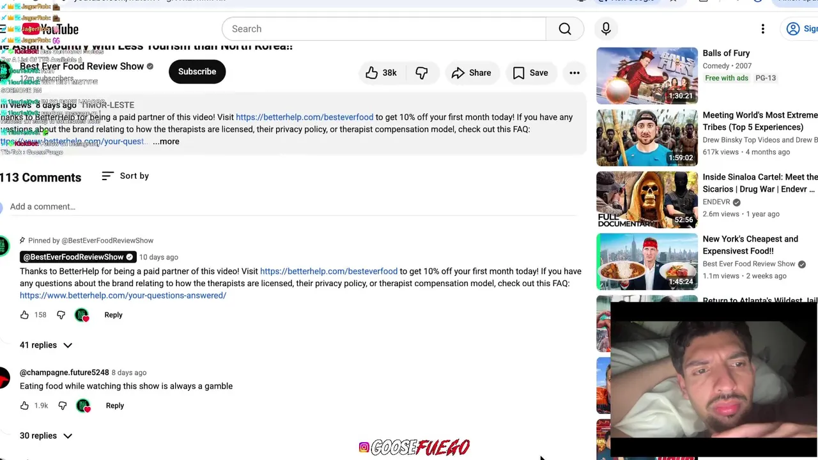This screenshot has width=818, height=460.
Task: Subscribe to Best Ever Food Review Show
Action: point(197,72)
